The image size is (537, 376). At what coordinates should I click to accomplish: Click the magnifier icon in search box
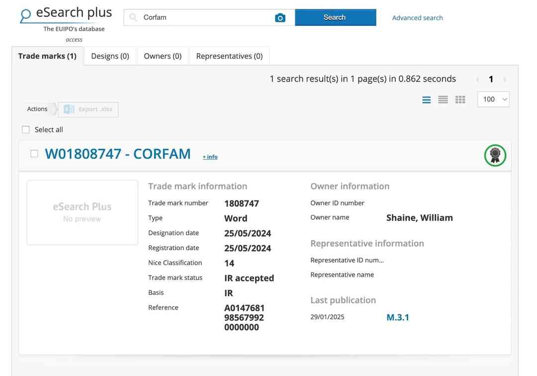pyautogui.click(x=133, y=17)
